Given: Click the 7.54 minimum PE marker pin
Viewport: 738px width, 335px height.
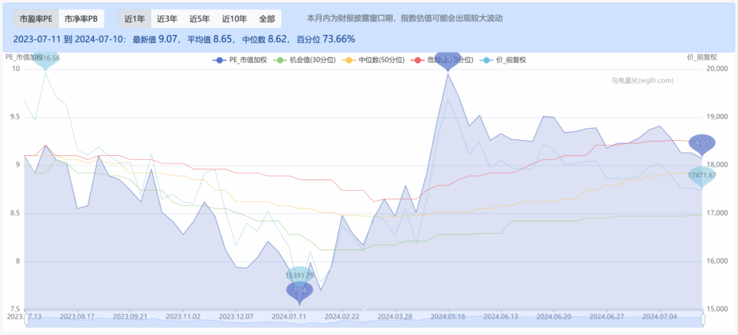Looking at the screenshot, I should [299, 291].
